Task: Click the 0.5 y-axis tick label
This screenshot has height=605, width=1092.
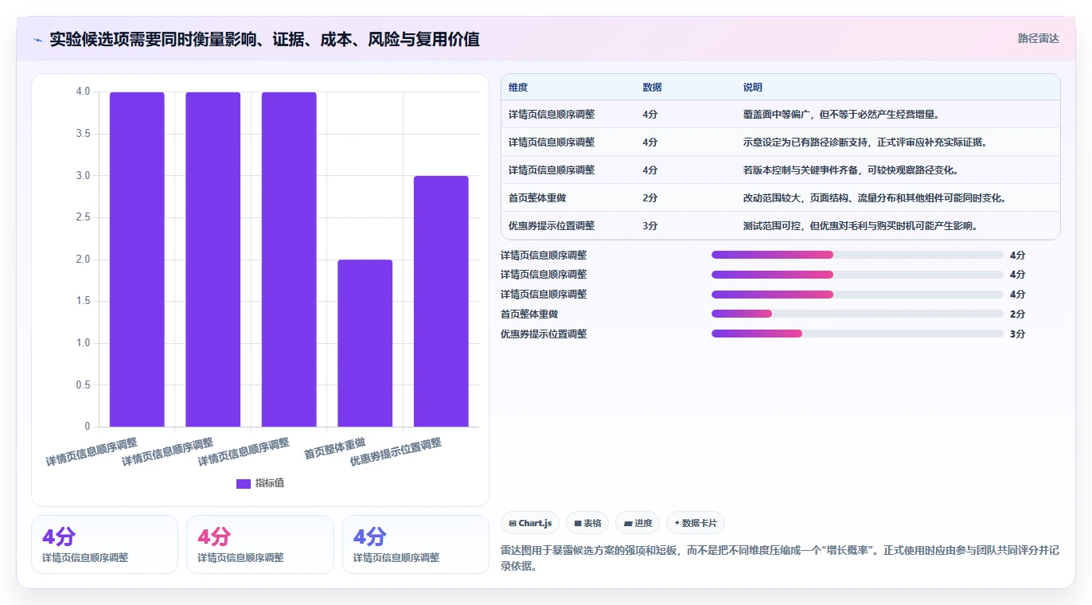Action: coord(83,385)
